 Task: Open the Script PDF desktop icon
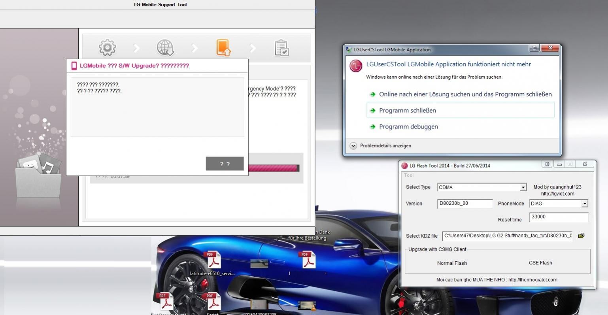[x=213, y=304]
